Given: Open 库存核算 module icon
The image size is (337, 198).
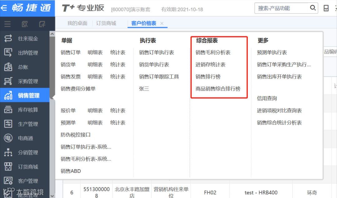Looking at the screenshot, I should (8, 109).
